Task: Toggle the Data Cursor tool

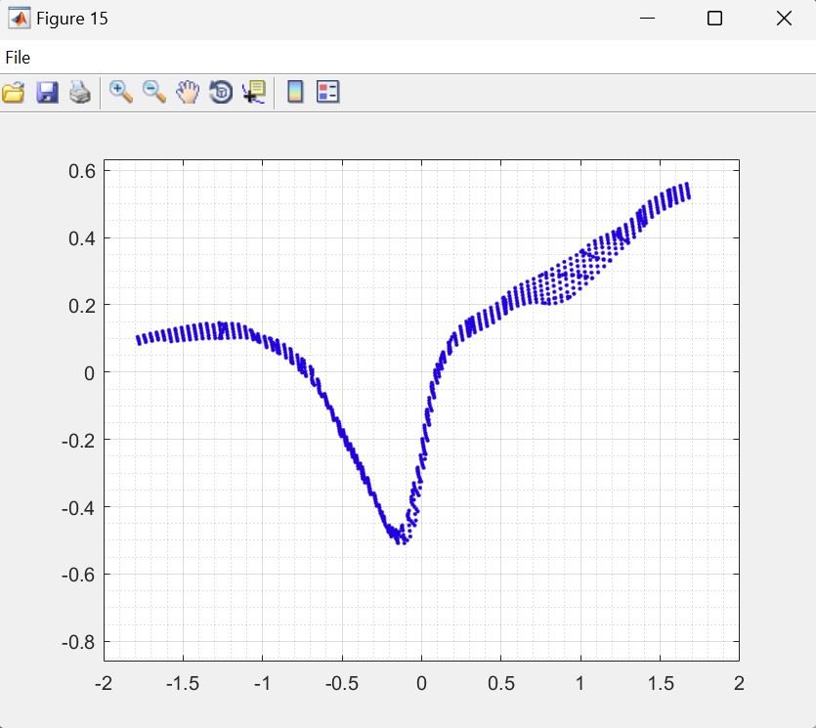Action: [254, 93]
